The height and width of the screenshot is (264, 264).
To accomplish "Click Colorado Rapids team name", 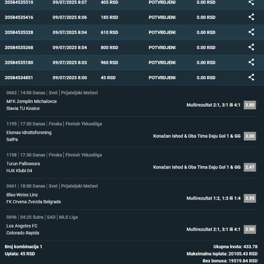I will pyautogui.click(x=23, y=233).
